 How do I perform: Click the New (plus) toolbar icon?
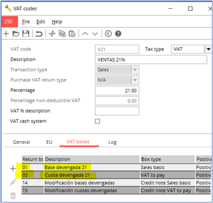click(x=6, y=34)
